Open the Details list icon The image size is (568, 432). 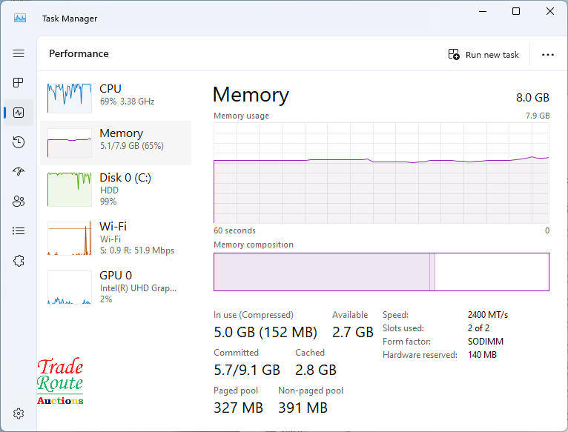(x=19, y=231)
